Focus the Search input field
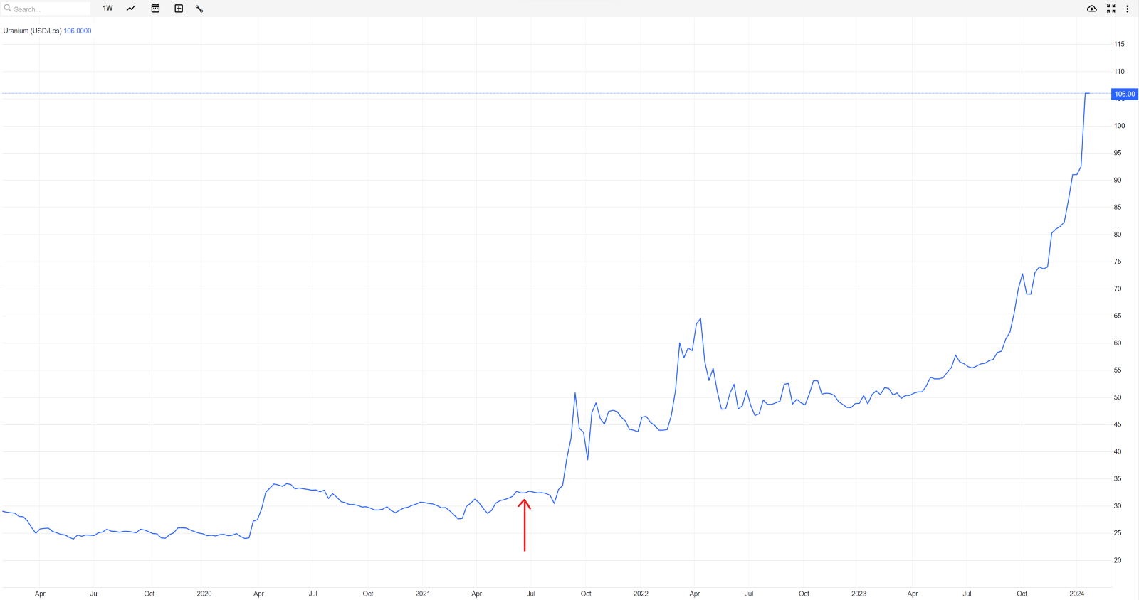This screenshot has height=600, width=1139. (50, 9)
